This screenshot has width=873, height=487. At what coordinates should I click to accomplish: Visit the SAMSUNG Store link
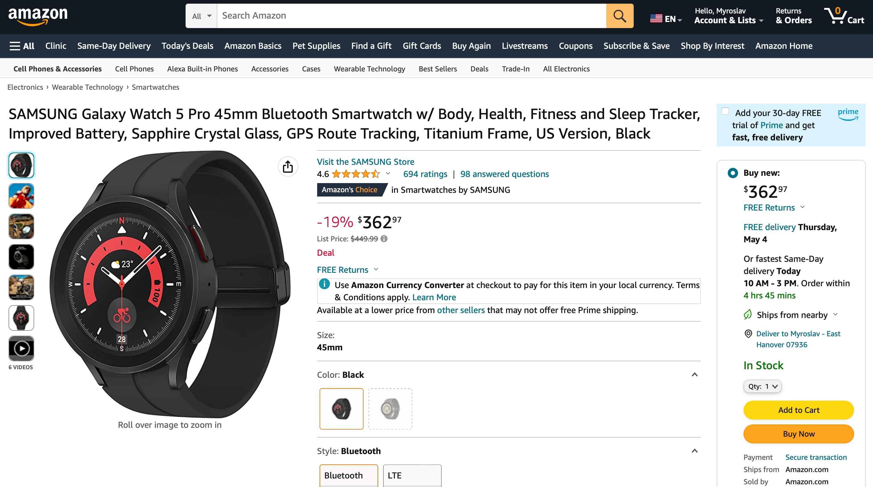click(365, 161)
